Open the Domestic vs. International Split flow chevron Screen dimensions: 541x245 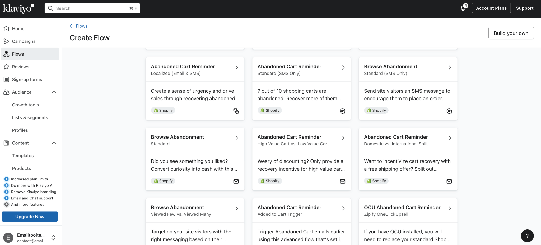coord(450,138)
